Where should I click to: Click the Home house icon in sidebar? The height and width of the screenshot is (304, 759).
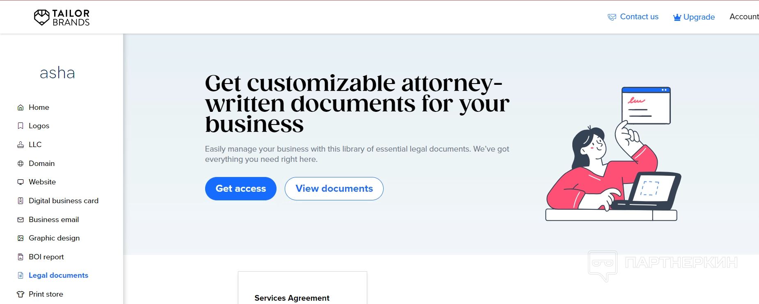[21, 107]
